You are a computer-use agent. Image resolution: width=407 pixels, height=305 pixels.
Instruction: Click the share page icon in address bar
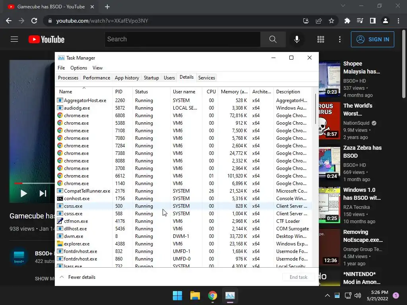pyautogui.click(x=319, y=21)
